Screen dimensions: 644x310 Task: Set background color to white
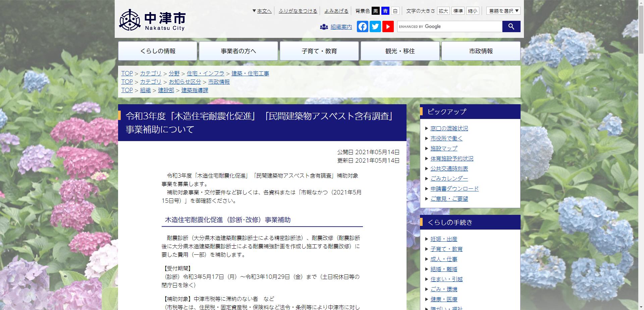tap(394, 11)
